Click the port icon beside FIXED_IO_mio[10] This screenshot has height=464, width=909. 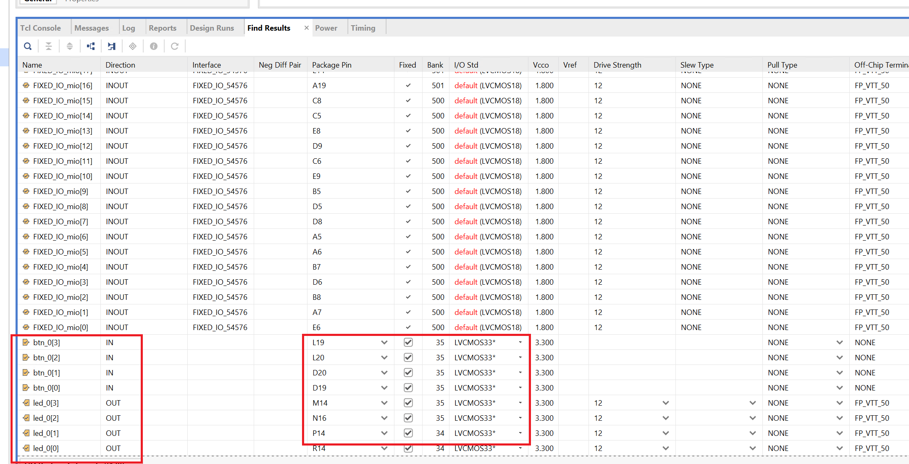(x=26, y=176)
